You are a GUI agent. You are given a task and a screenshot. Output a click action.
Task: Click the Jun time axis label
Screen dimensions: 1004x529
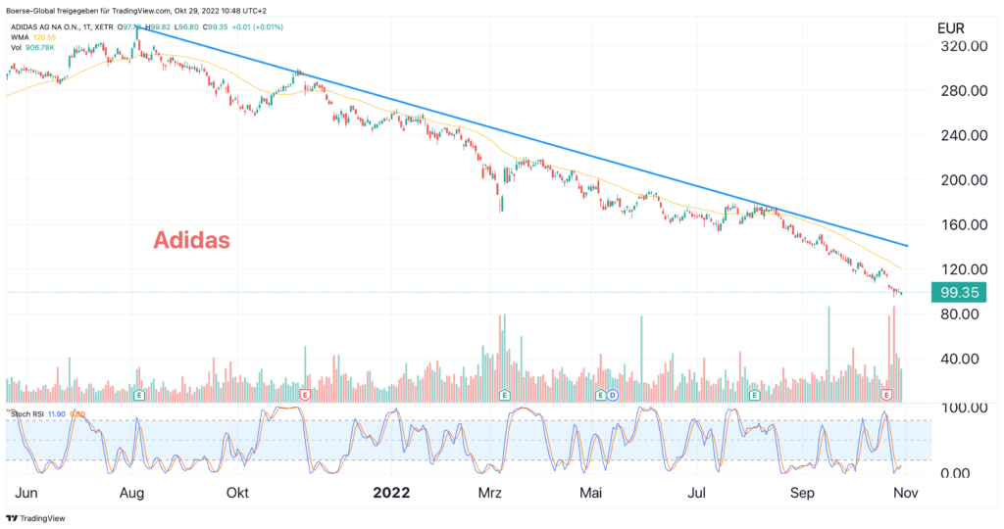pyautogui.click(x=25, y=493)
